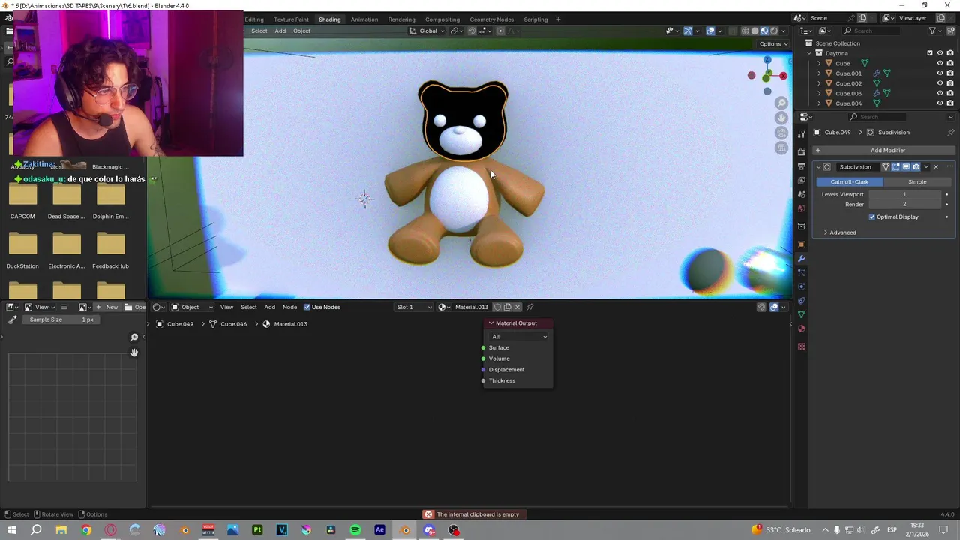Screen dimensions: 960x540
Task: Uncheck Daytona collection exclude checkbox
Action: point(930,53)
